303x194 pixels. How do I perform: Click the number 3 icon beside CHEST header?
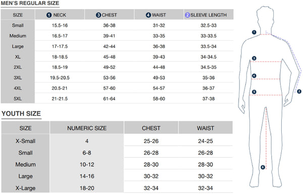[x=98, y=15]
